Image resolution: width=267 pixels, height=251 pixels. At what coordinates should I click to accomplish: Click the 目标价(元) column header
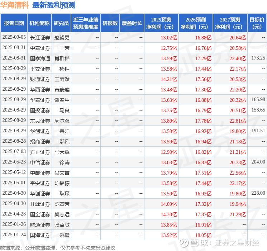pos(257,23)
